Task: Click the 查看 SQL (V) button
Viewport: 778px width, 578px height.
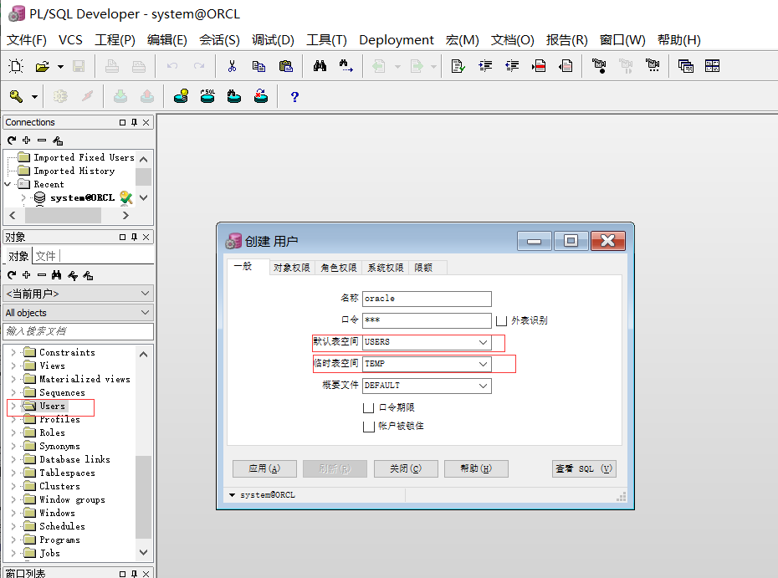Action: [x=584, y=469]
